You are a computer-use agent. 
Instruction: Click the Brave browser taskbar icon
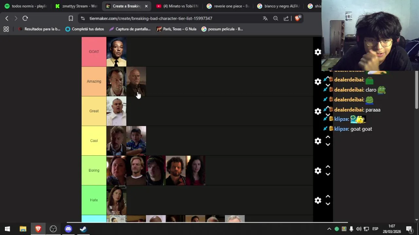(x=38, y=229)
